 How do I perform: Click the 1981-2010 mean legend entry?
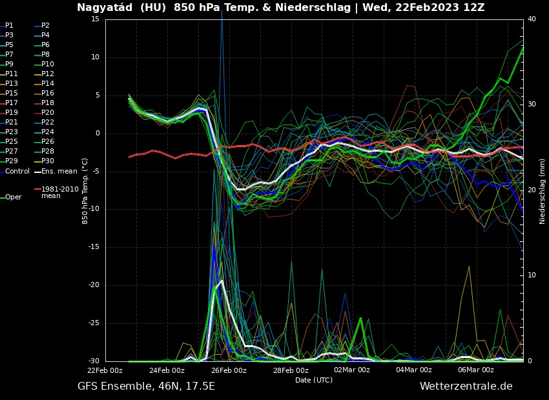59,192
